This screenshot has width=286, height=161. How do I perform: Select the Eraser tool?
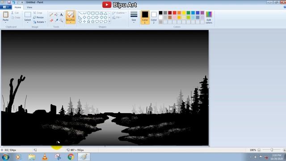coord(51,21)
